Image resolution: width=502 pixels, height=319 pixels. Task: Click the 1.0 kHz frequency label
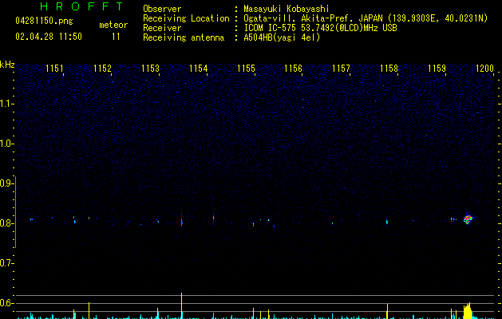tap(7, 144)
